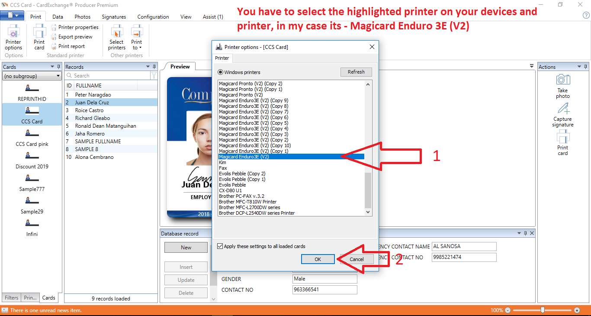Switch to the Photos ribbon tab
This screenshot has width=591, height=316.
[x=82, y=17]
